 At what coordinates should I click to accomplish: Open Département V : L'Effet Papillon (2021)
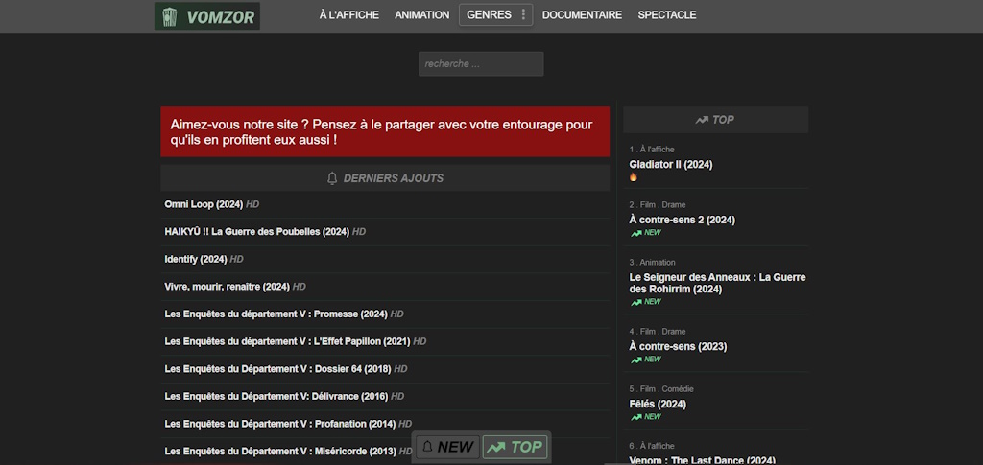(287, 341)
